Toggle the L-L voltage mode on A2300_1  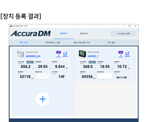pyautogui.click(x=92, y=62)
